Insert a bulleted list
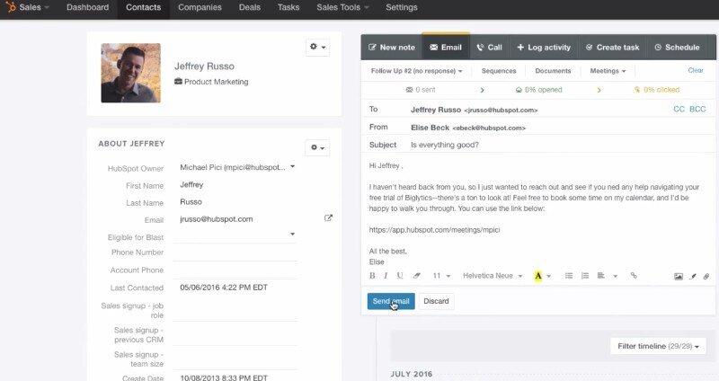 (569, 276)
